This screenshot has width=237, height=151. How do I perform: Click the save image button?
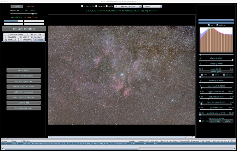[x=215, y=121]
